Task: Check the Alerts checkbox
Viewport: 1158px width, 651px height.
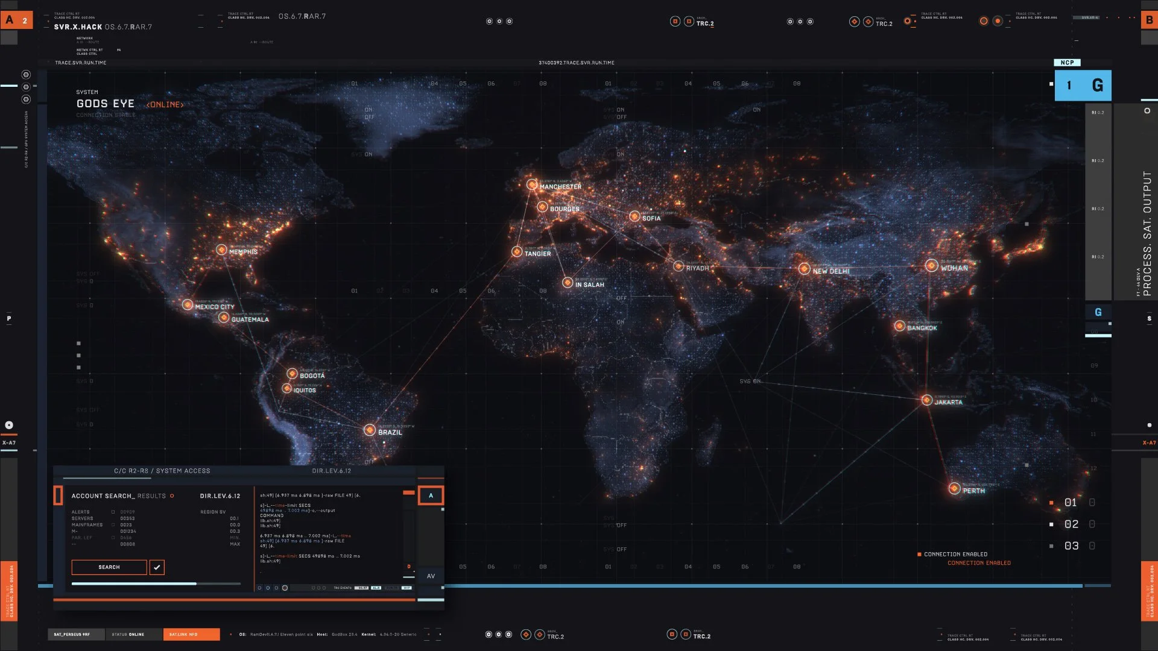Action: coord(113,512)
